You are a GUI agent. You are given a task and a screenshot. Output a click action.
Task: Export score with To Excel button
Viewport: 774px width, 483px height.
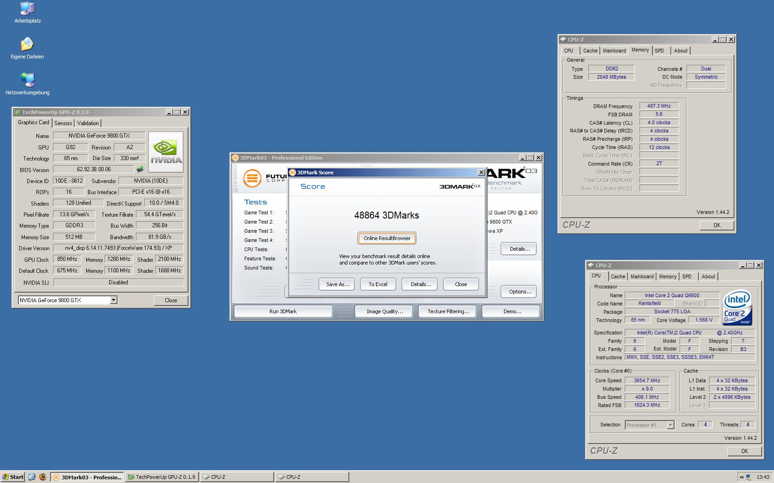[378, 284]
